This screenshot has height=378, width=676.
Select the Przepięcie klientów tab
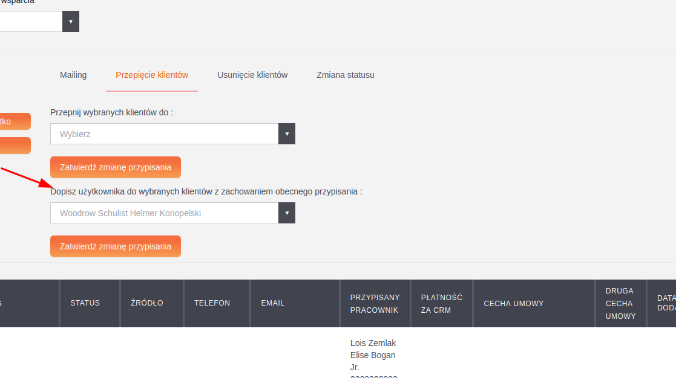pyautogui.click(x=152, y=75)
